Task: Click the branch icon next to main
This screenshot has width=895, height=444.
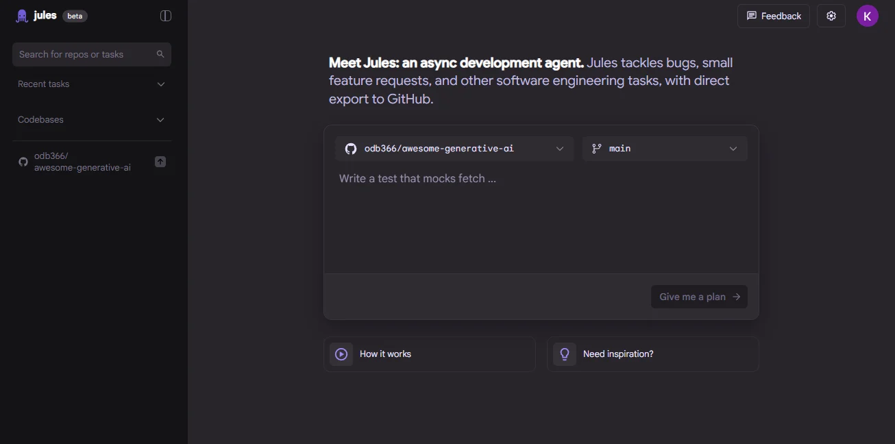Action: coord(597,149)
